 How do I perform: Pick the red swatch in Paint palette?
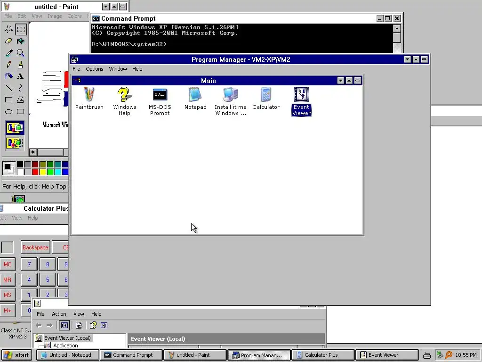[35, 172]
